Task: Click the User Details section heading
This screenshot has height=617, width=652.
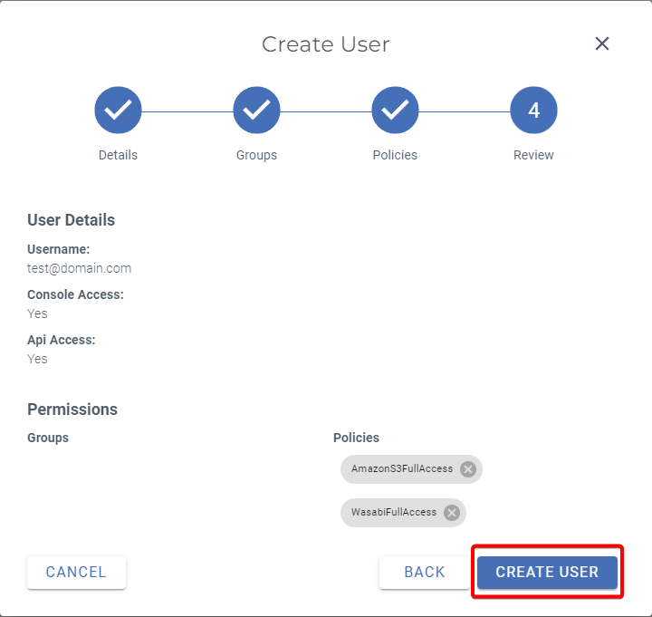Action: (72, 220)
